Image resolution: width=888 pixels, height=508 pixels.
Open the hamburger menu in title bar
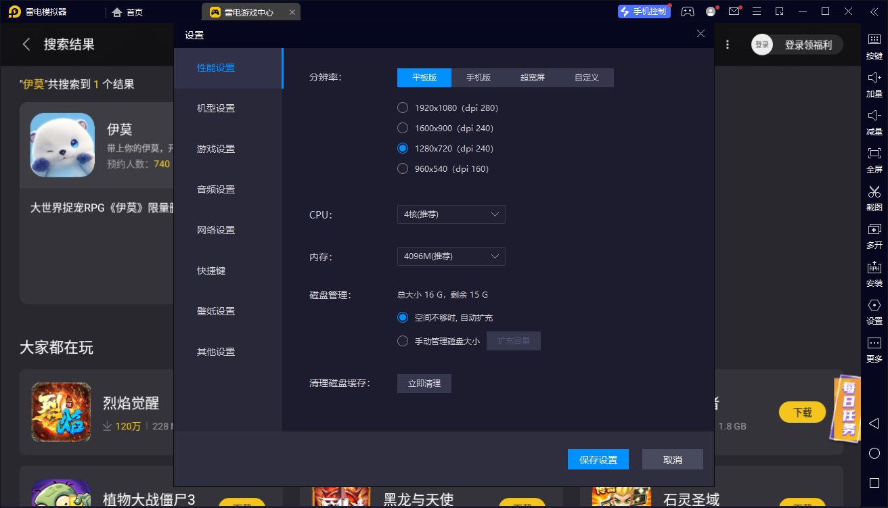(x=757, y=11)
